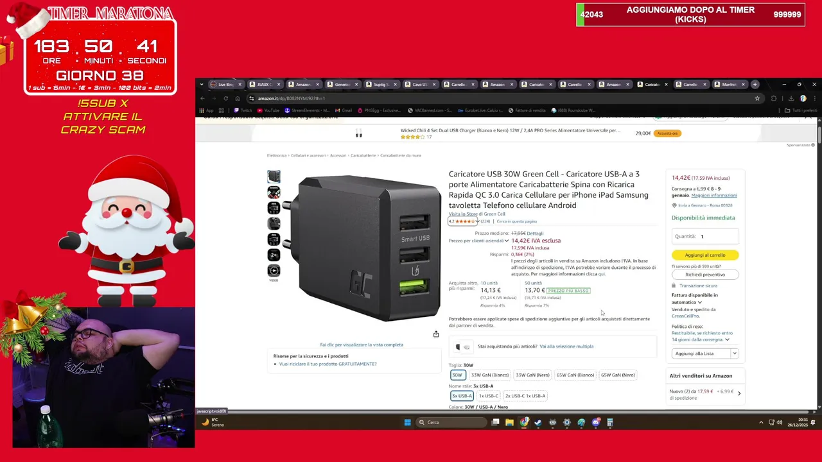Click the yellow Acquista ora sponsored button
Screen dimensions: 822x462
pos(667,133)
